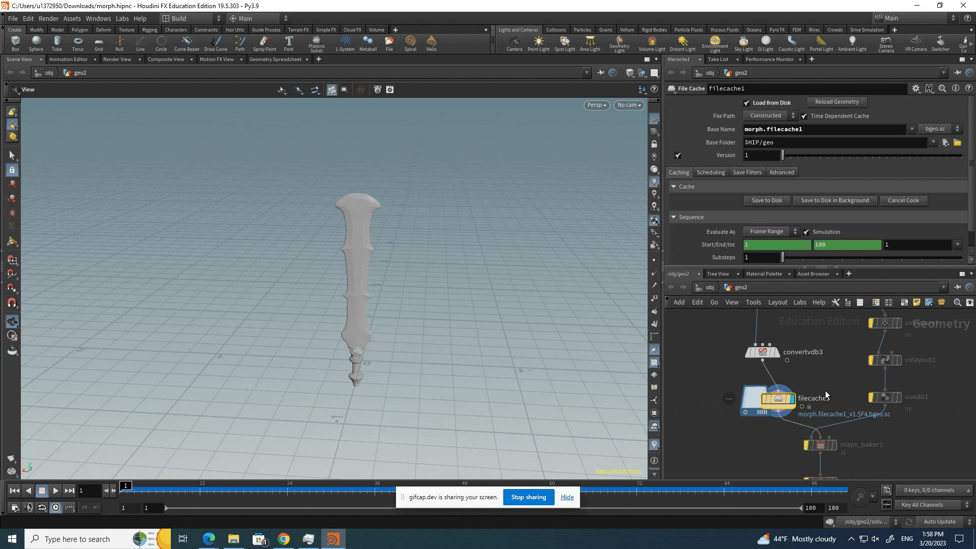Click Save to Disk in Background
The image size is (976, 549).
(835, 201)
